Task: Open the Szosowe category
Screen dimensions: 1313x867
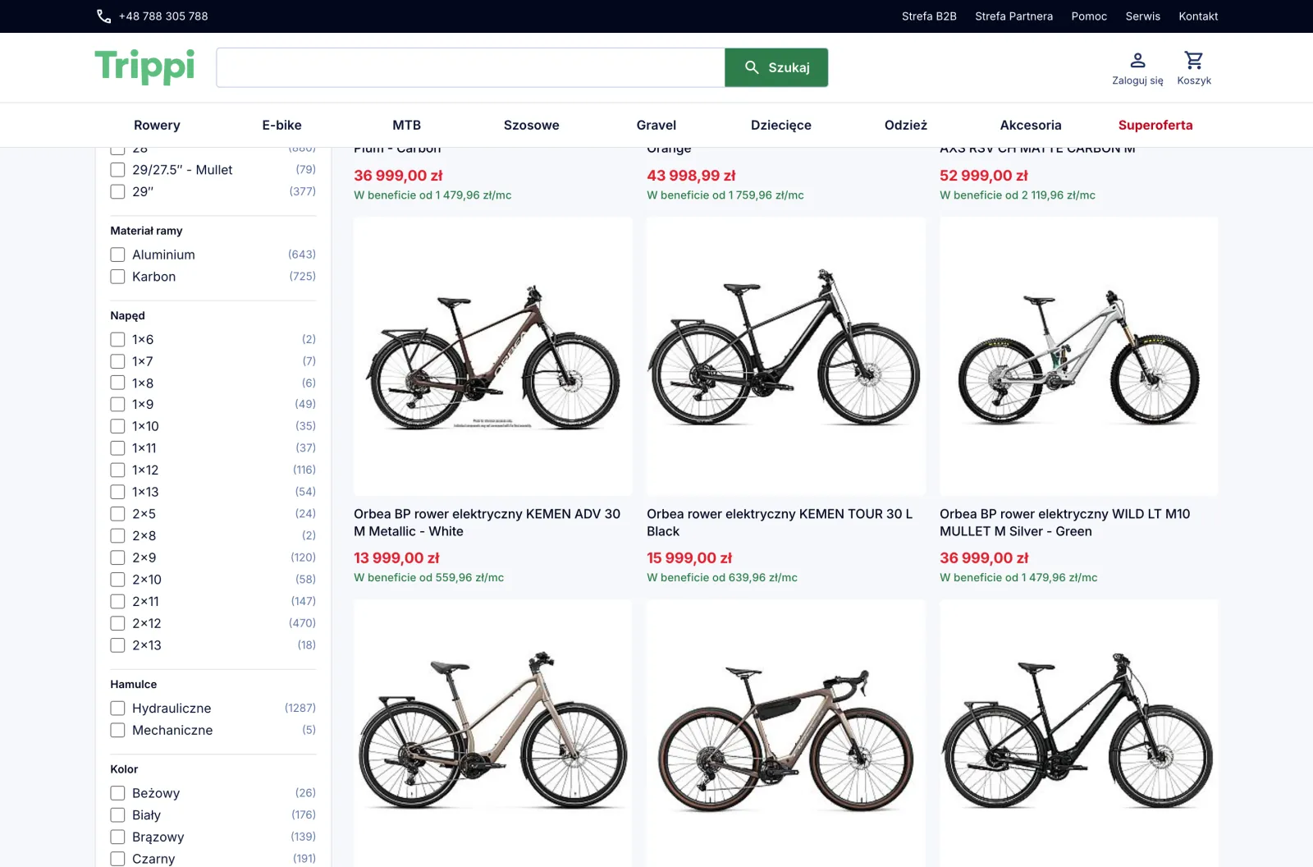Action: (531, 125)
